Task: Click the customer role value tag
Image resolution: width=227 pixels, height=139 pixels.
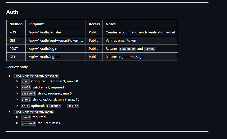Action: point(54,106)
